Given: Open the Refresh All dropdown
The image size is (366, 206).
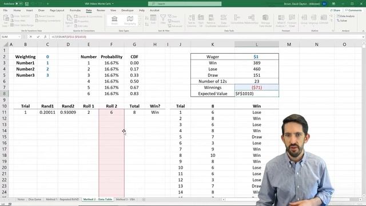Looking at the screenshot, I should (x=69, y=21).
